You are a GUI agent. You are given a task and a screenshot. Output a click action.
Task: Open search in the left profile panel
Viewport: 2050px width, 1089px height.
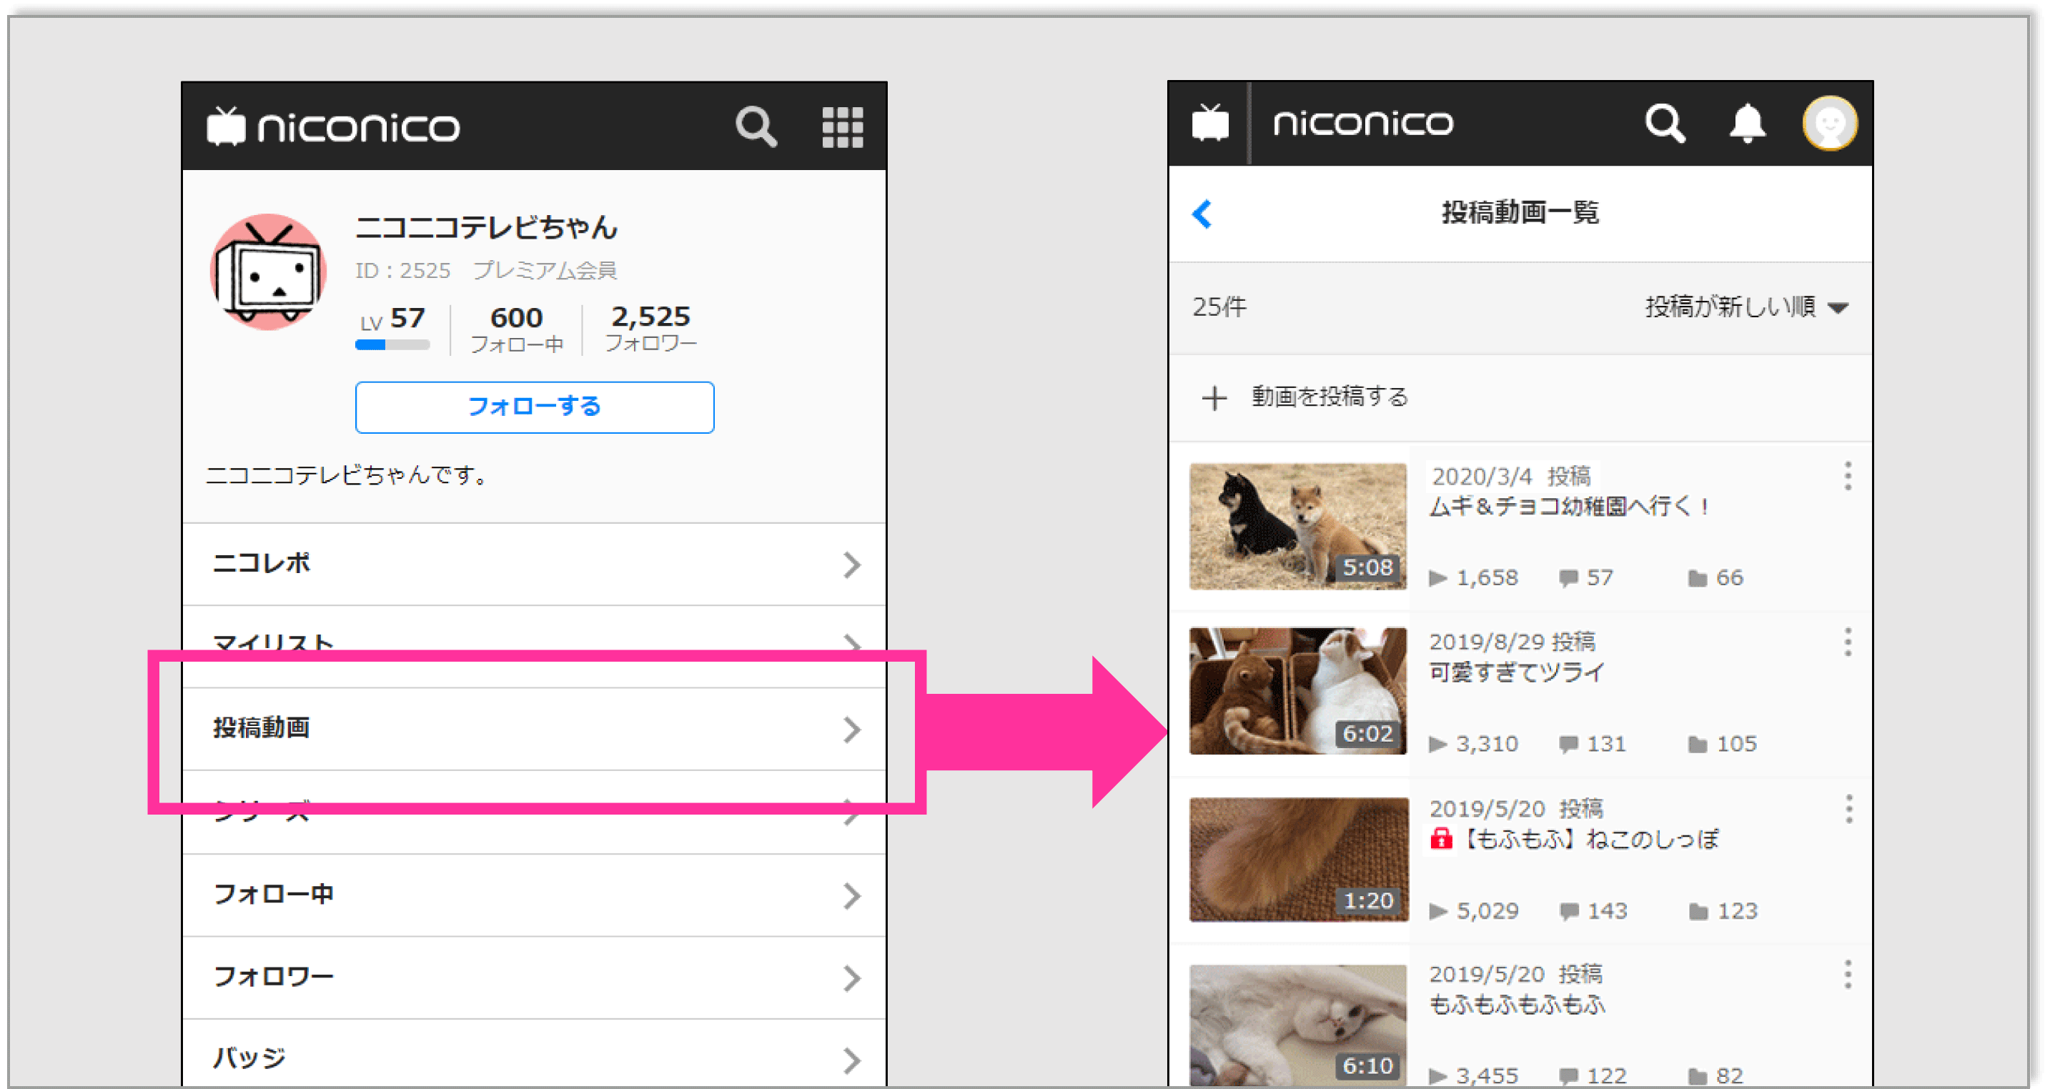click(x=756, y=126)
